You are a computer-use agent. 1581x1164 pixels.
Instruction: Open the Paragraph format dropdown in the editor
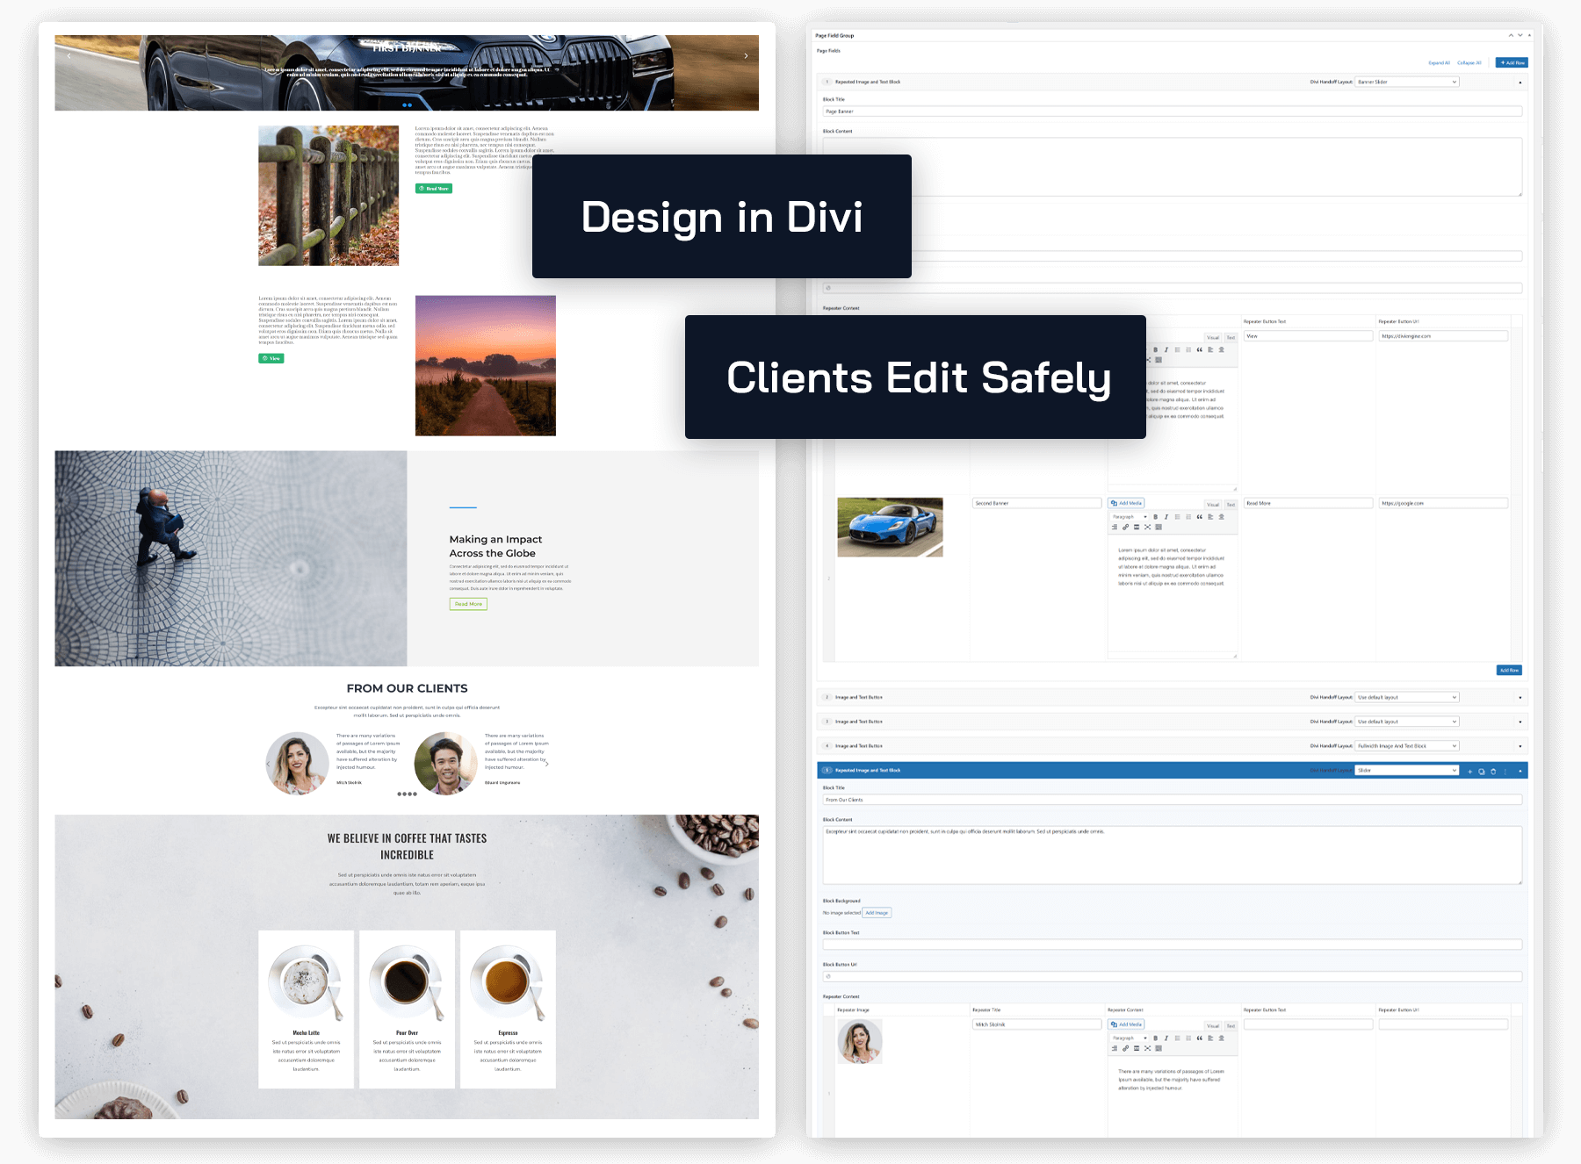[1129, 1038]
